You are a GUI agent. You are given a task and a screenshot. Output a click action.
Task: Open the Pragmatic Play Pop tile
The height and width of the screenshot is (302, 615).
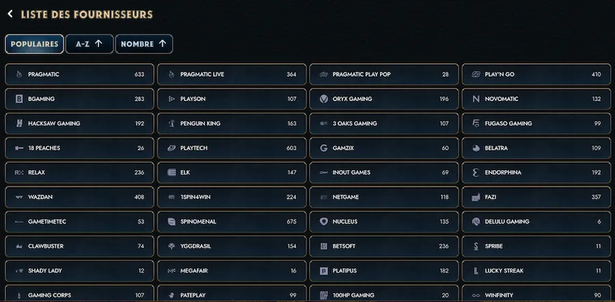coord(384,74)
